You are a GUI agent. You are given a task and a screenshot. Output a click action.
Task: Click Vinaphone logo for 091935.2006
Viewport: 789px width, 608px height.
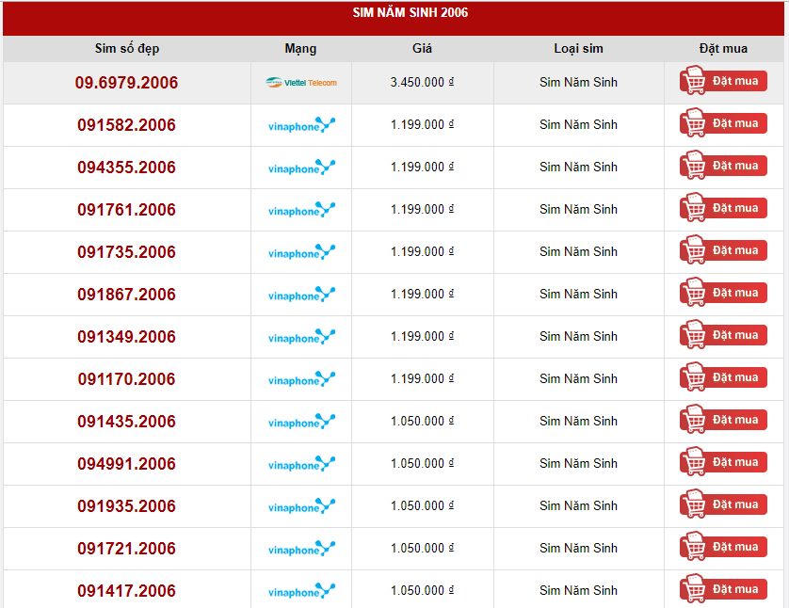coord(301,506)
